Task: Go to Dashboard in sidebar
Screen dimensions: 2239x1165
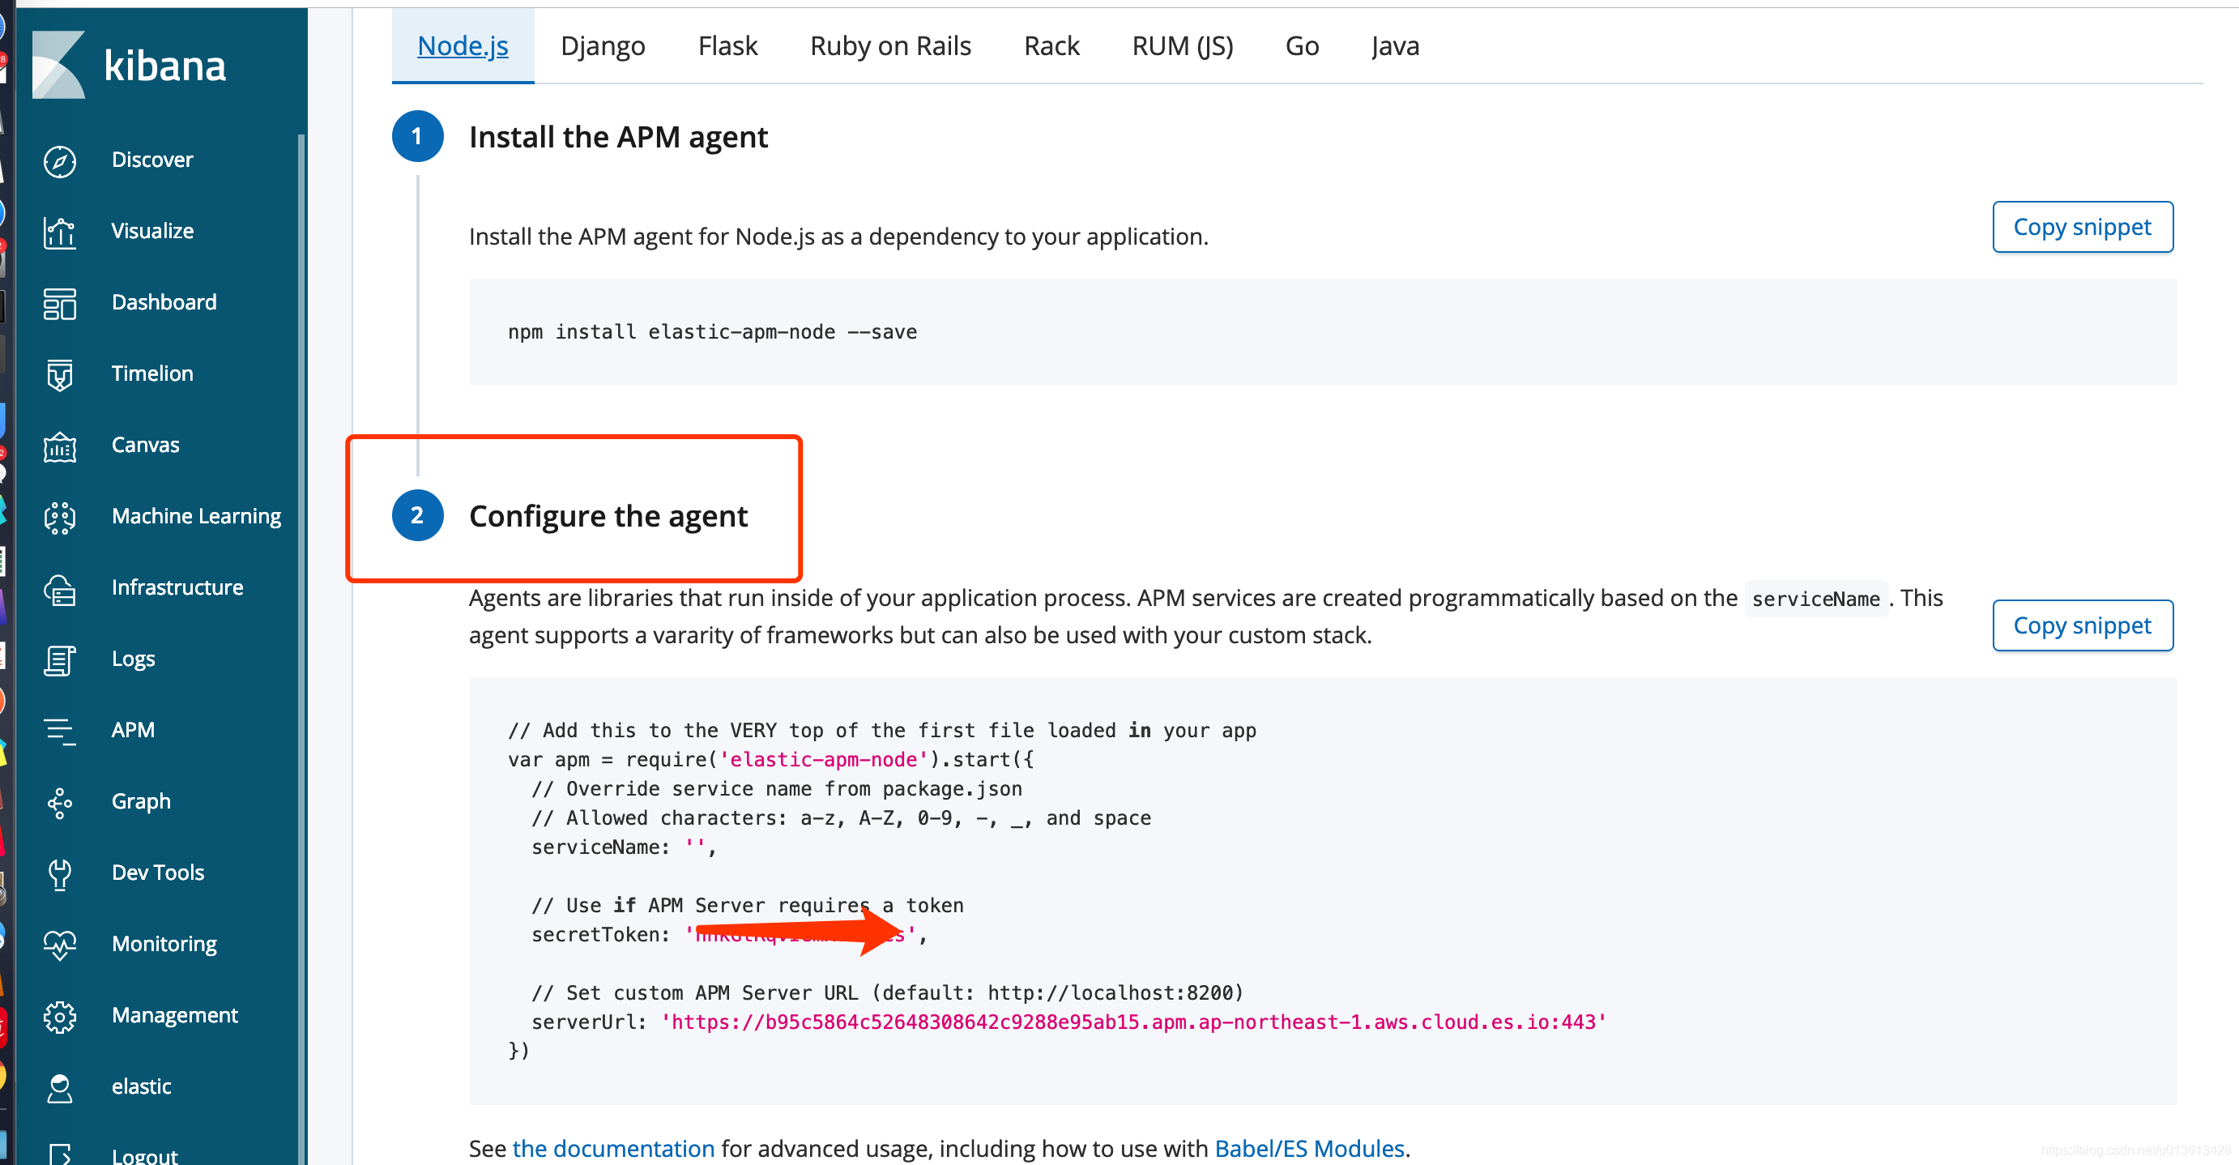Action: pyautogui.click(x=164, y=302)
